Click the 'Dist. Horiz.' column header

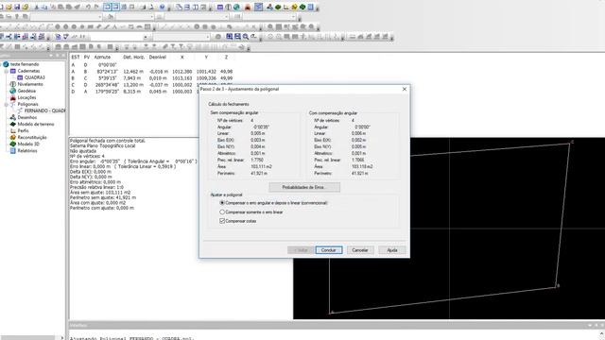tap(133, 57)
